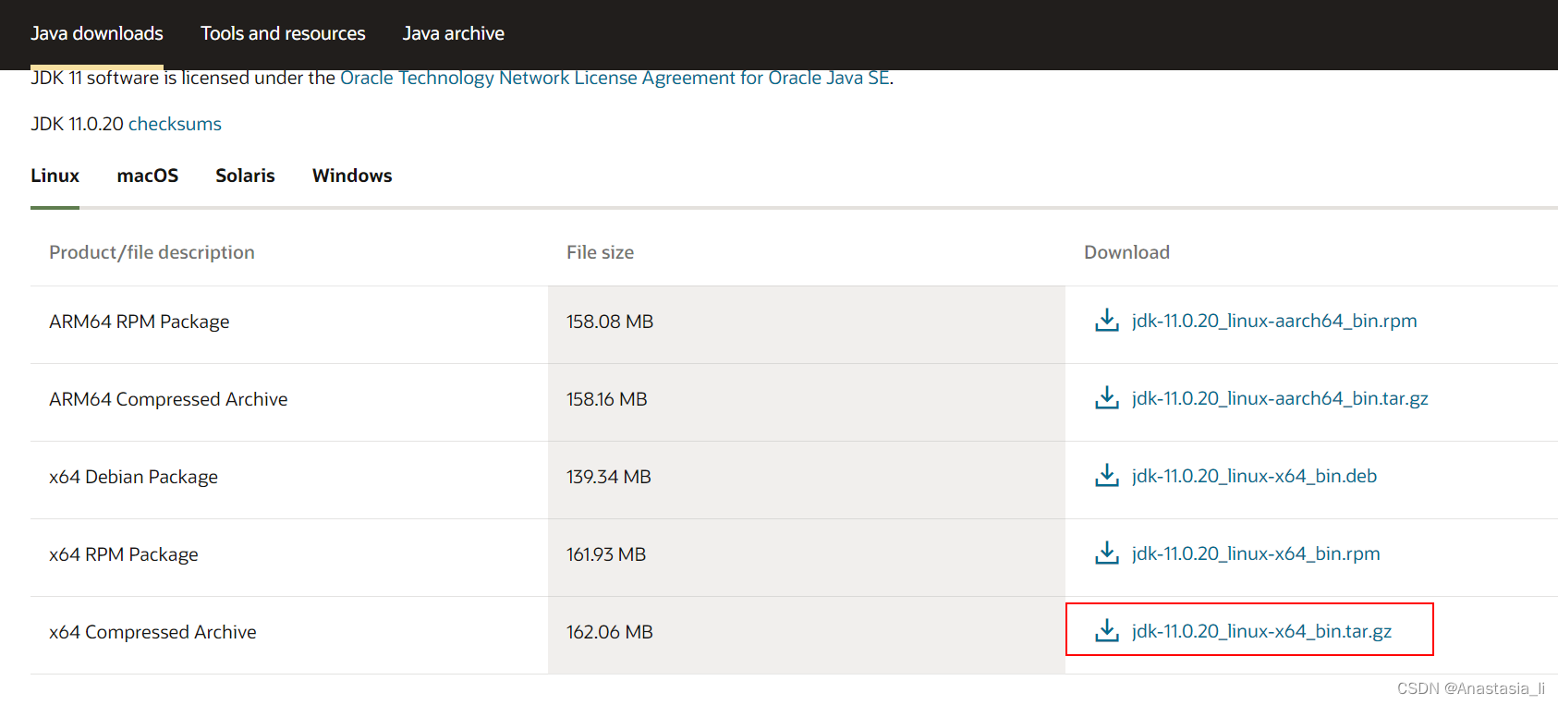The width and height of the screenshot is (1558, 705).
Task: Open the Java downloads menu item
Action: 97,33
